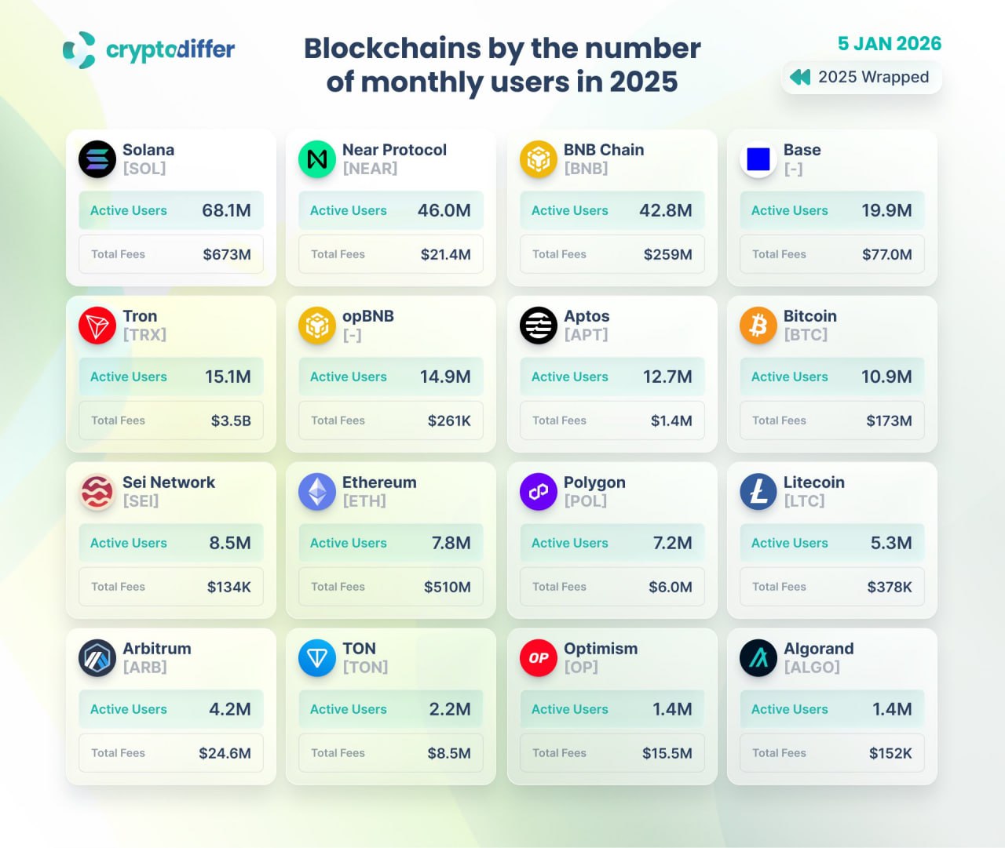Select Tron's Total Fees $3.5B row
The width and height of the screenshot is (1005, 848).
[171, 420]
